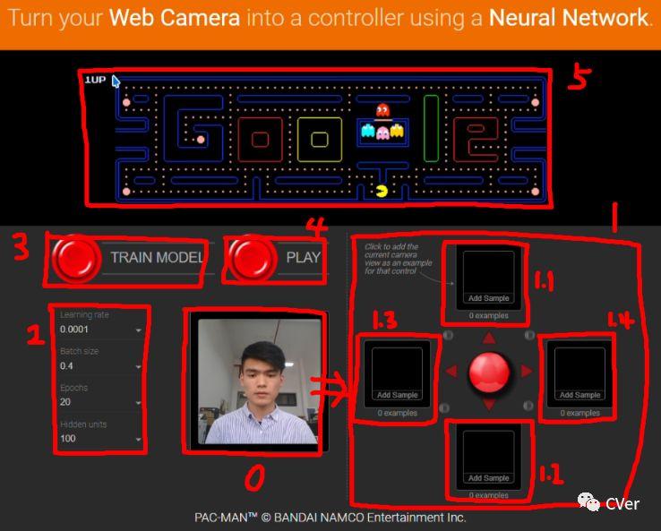Image resolution: width=661 pixels, height=531 pixels.
Task: Click the bottom-right power pellet
Action: 535,192
